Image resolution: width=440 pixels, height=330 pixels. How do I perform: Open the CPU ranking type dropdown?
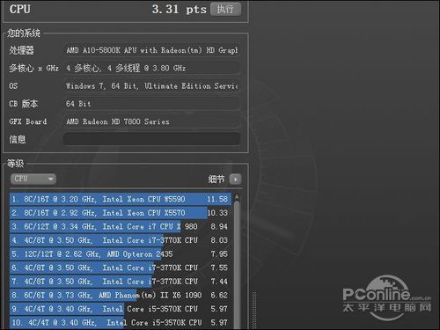[x=33, y=179]
